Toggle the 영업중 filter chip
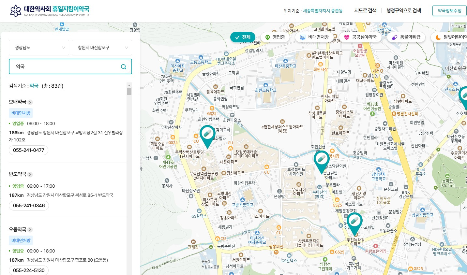 (x=275, y=37)
